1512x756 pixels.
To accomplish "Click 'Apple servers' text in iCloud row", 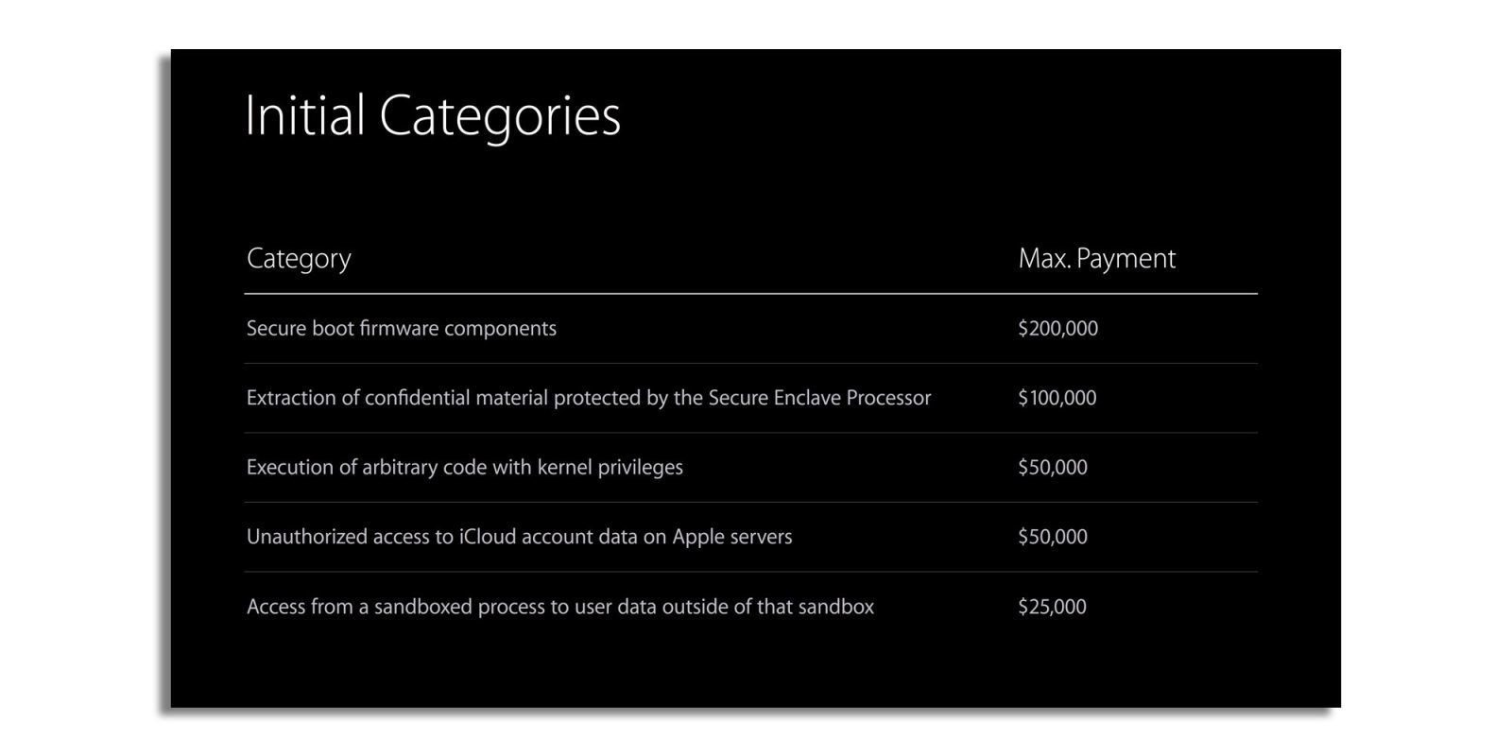I will (x=732, y=537).
